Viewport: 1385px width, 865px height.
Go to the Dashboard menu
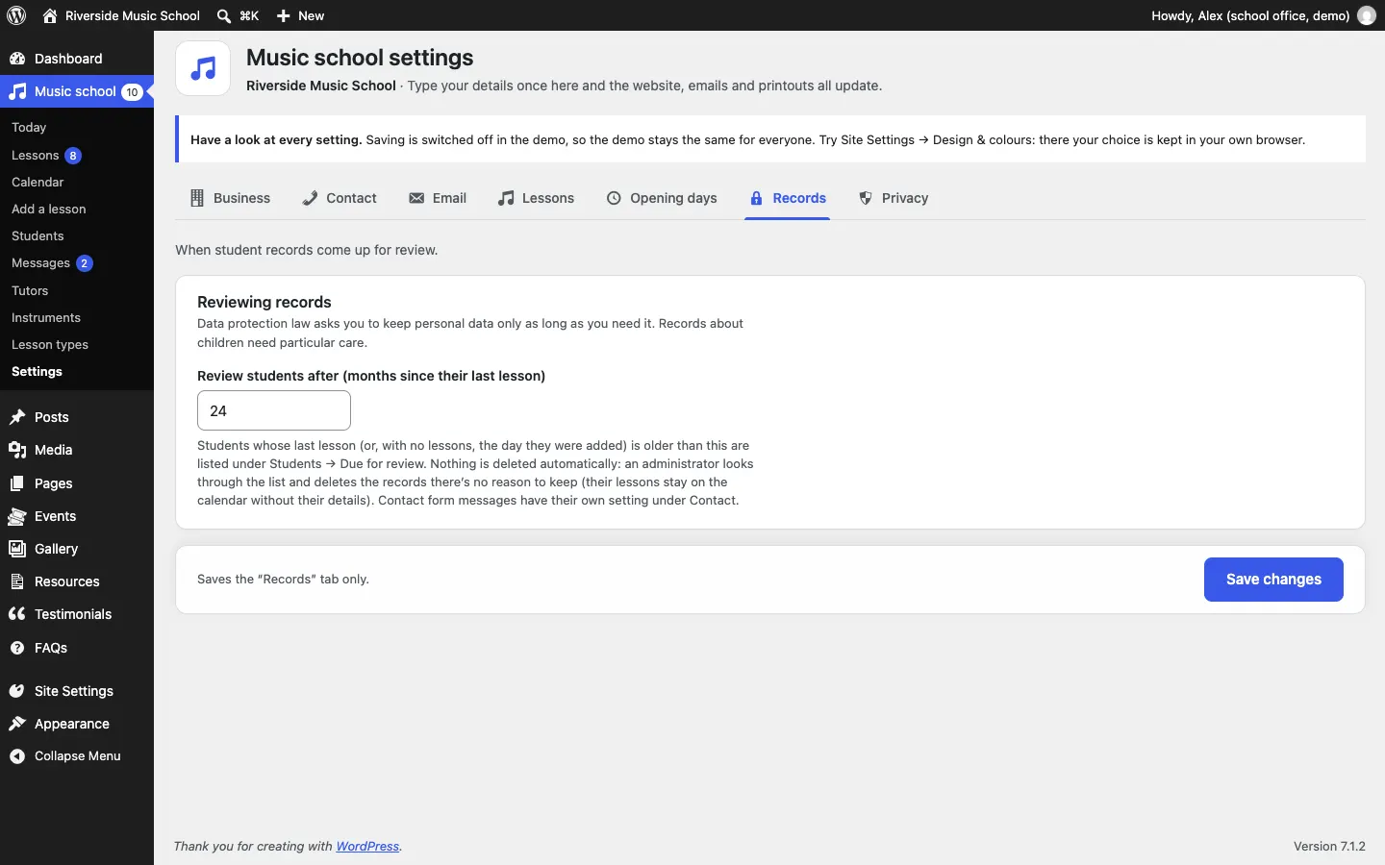click(x=77, y=59)
